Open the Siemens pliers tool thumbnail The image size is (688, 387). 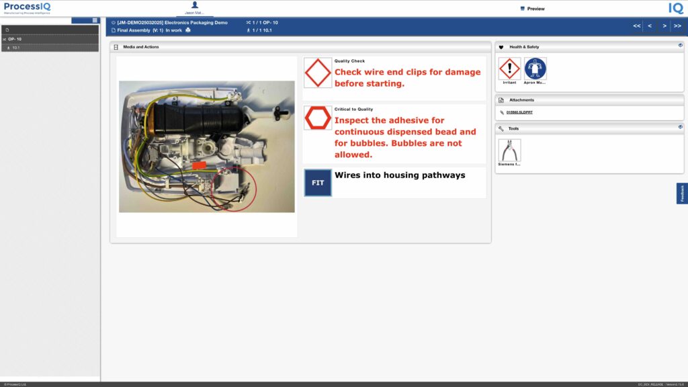(x=509, y=150)
